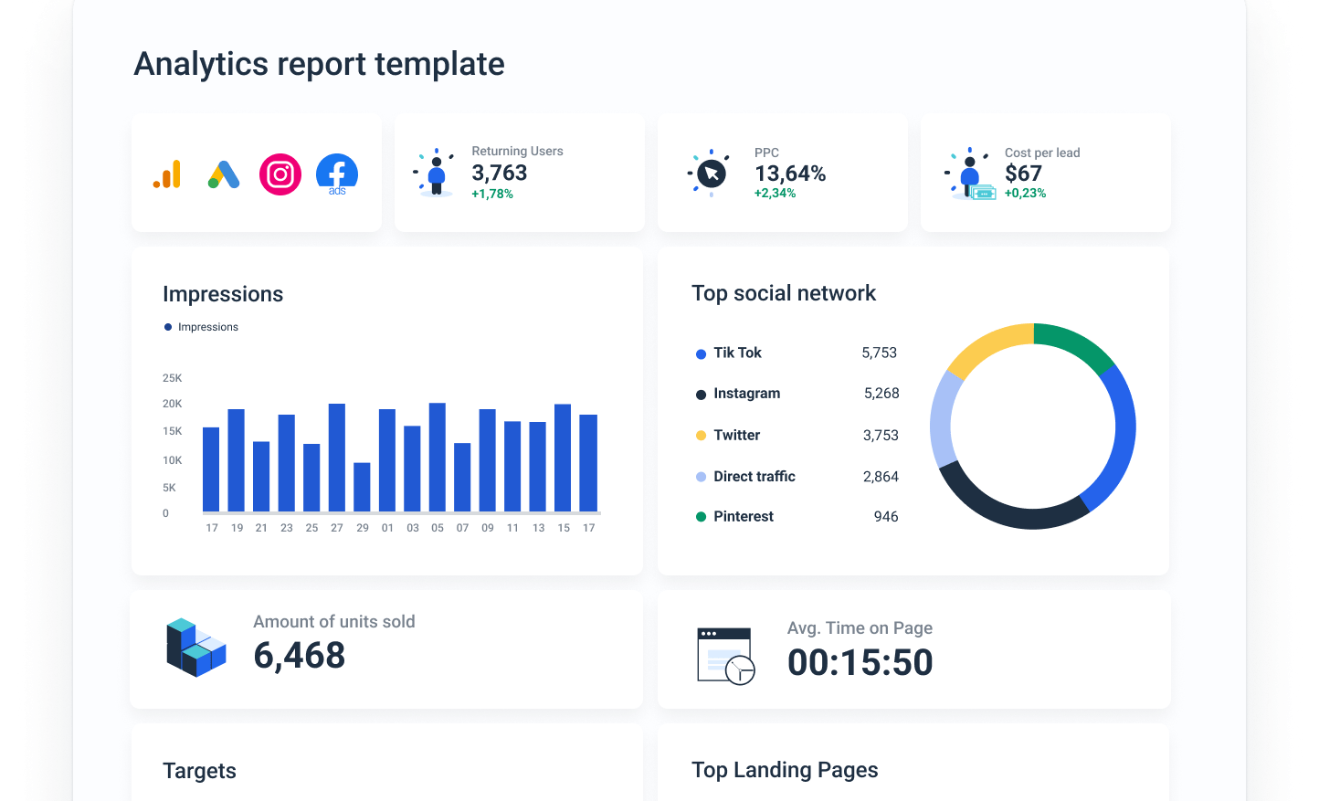The height and width of the screenshot is (801, 1319).
Task: Toggle the Tik Tok legend bullet
Action: click(700, 353)
